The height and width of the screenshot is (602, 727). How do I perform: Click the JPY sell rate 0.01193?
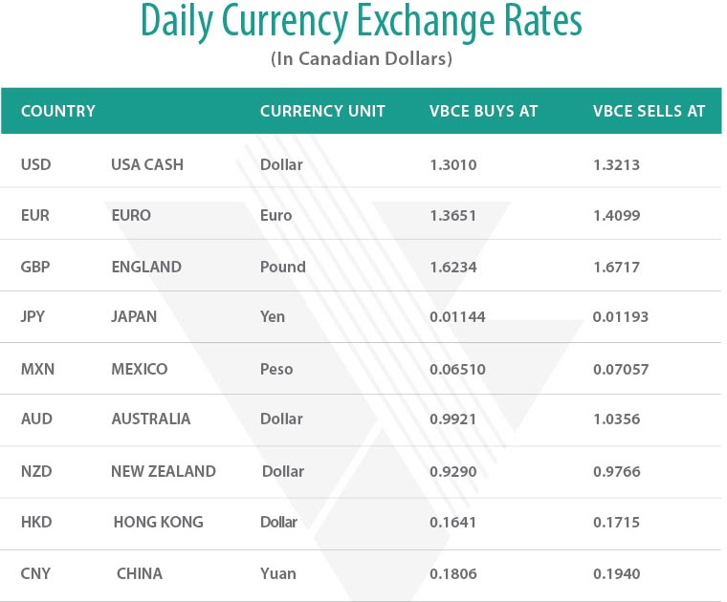pos(621,316)
